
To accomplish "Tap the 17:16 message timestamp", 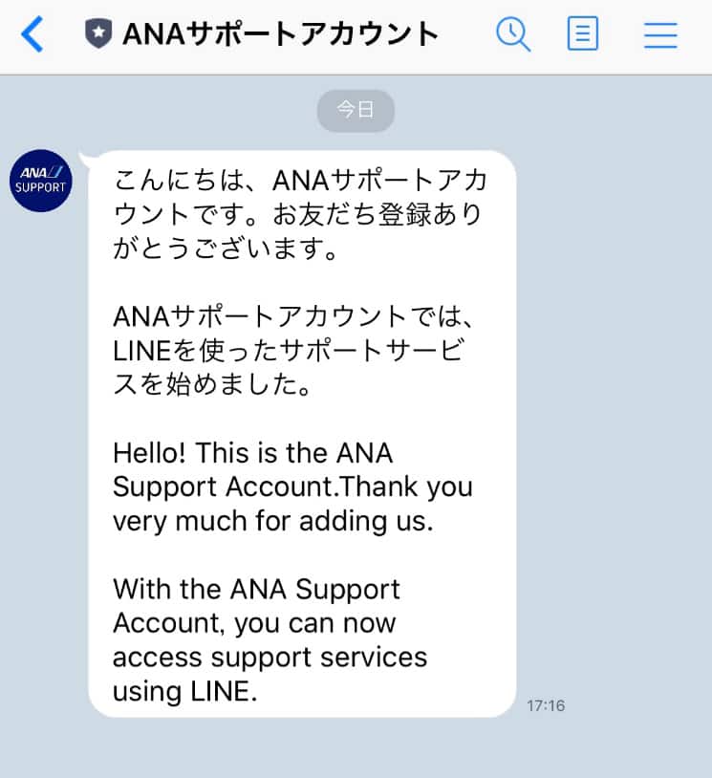I will (x=546, y=705).
